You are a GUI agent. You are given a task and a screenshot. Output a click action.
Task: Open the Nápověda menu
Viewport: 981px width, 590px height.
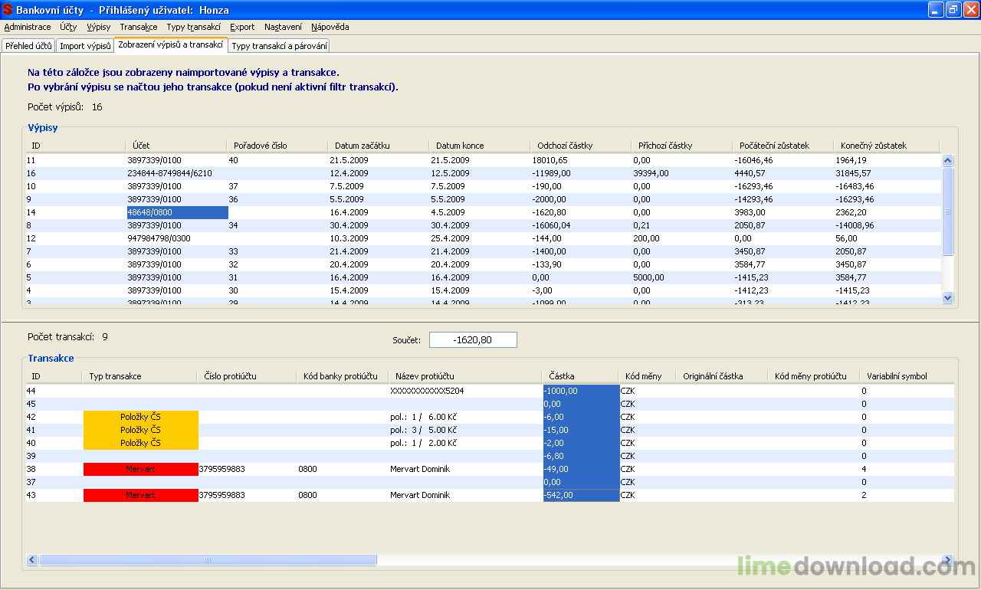[330, 27]
